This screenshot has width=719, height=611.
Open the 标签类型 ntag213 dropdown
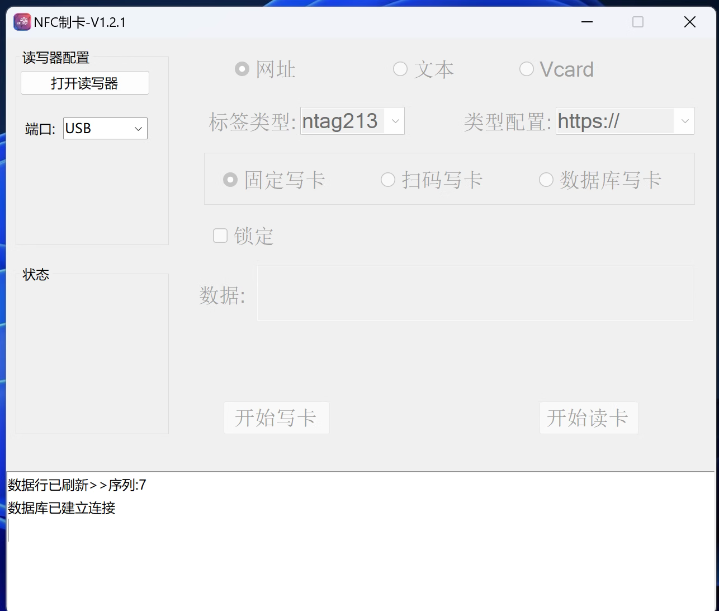pyautogui.click(x=352, y=121)
